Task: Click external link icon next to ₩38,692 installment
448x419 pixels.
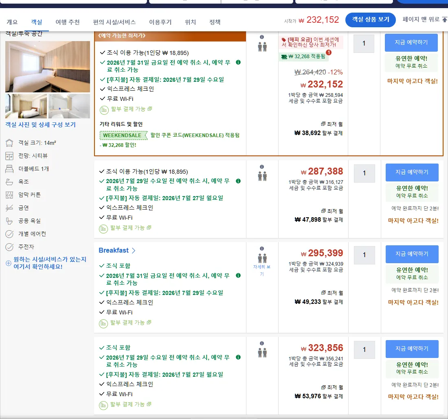Action: [323, 124]
